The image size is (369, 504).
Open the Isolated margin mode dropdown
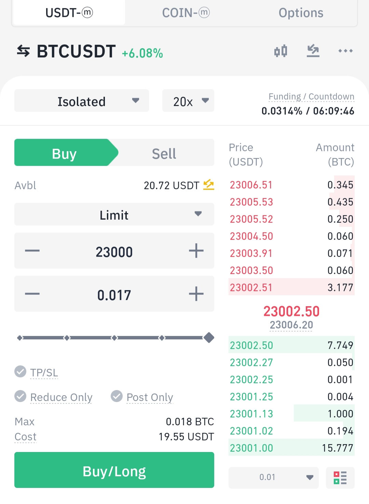[82, 101]
